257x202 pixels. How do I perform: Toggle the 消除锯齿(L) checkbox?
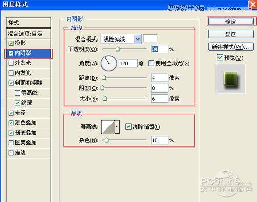128,126
